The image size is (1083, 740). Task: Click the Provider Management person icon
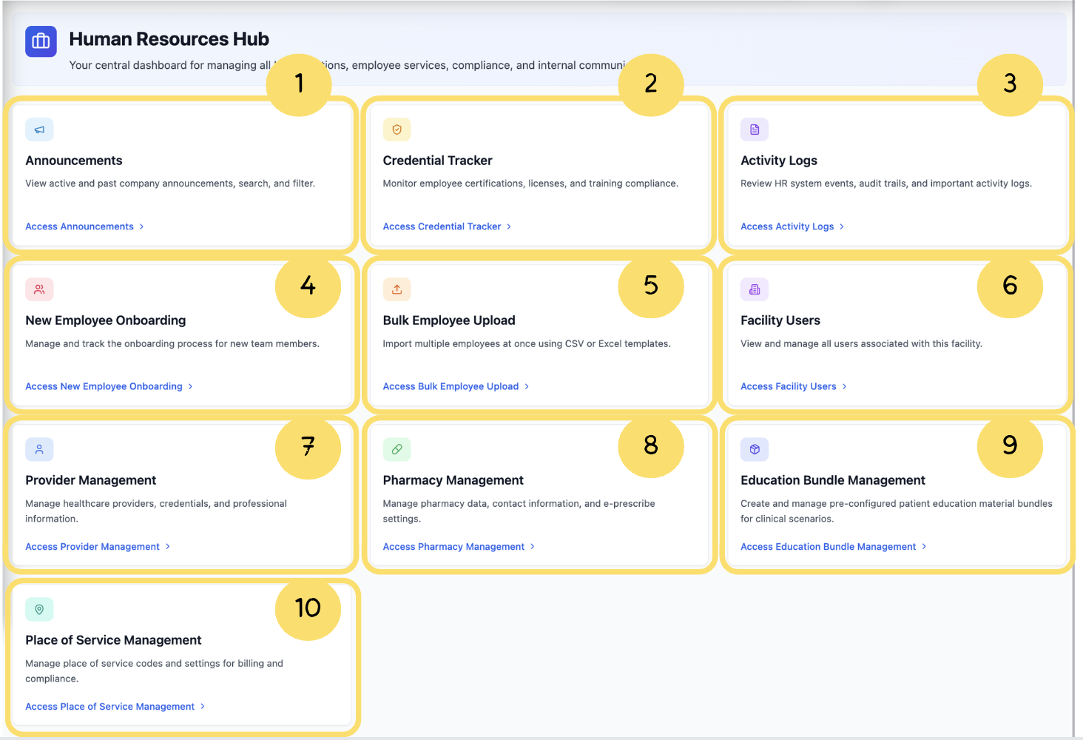(x=39, y=449)
